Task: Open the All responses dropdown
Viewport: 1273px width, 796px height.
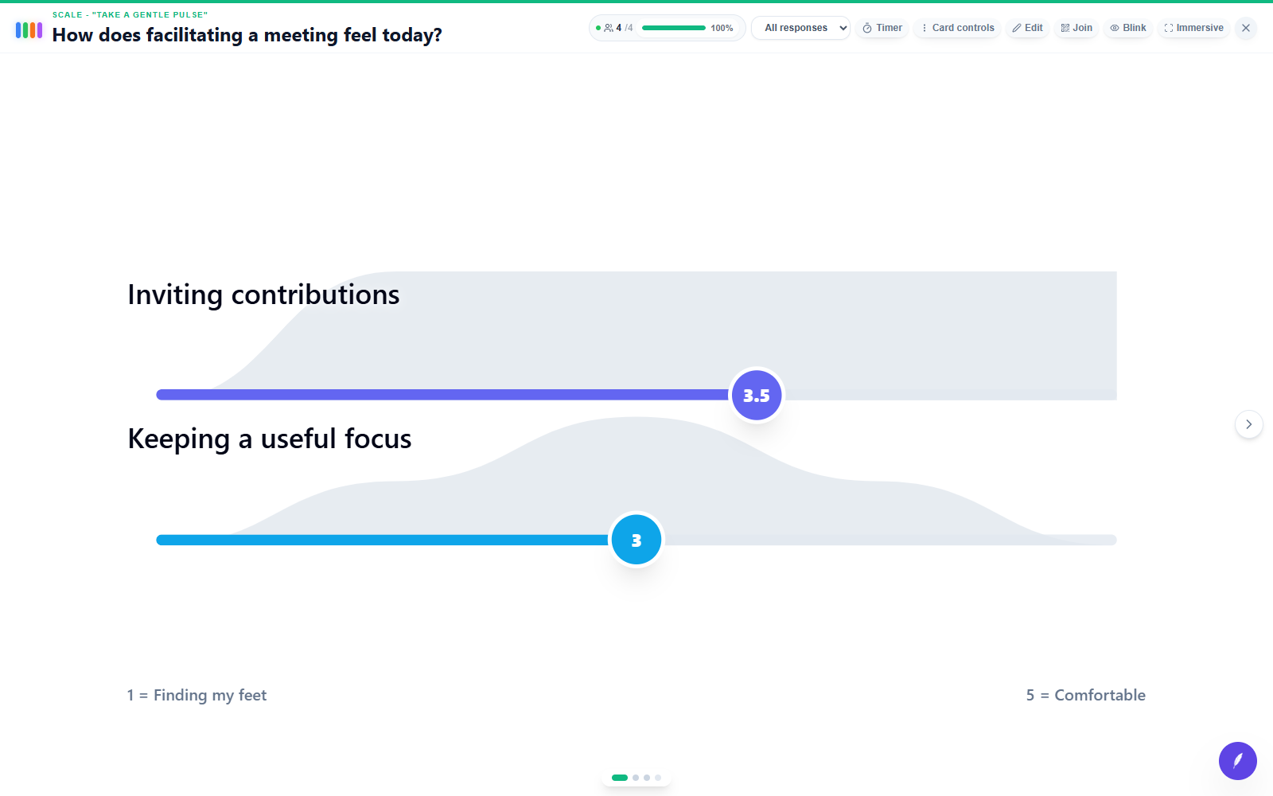Action: [x=800, y=28]
